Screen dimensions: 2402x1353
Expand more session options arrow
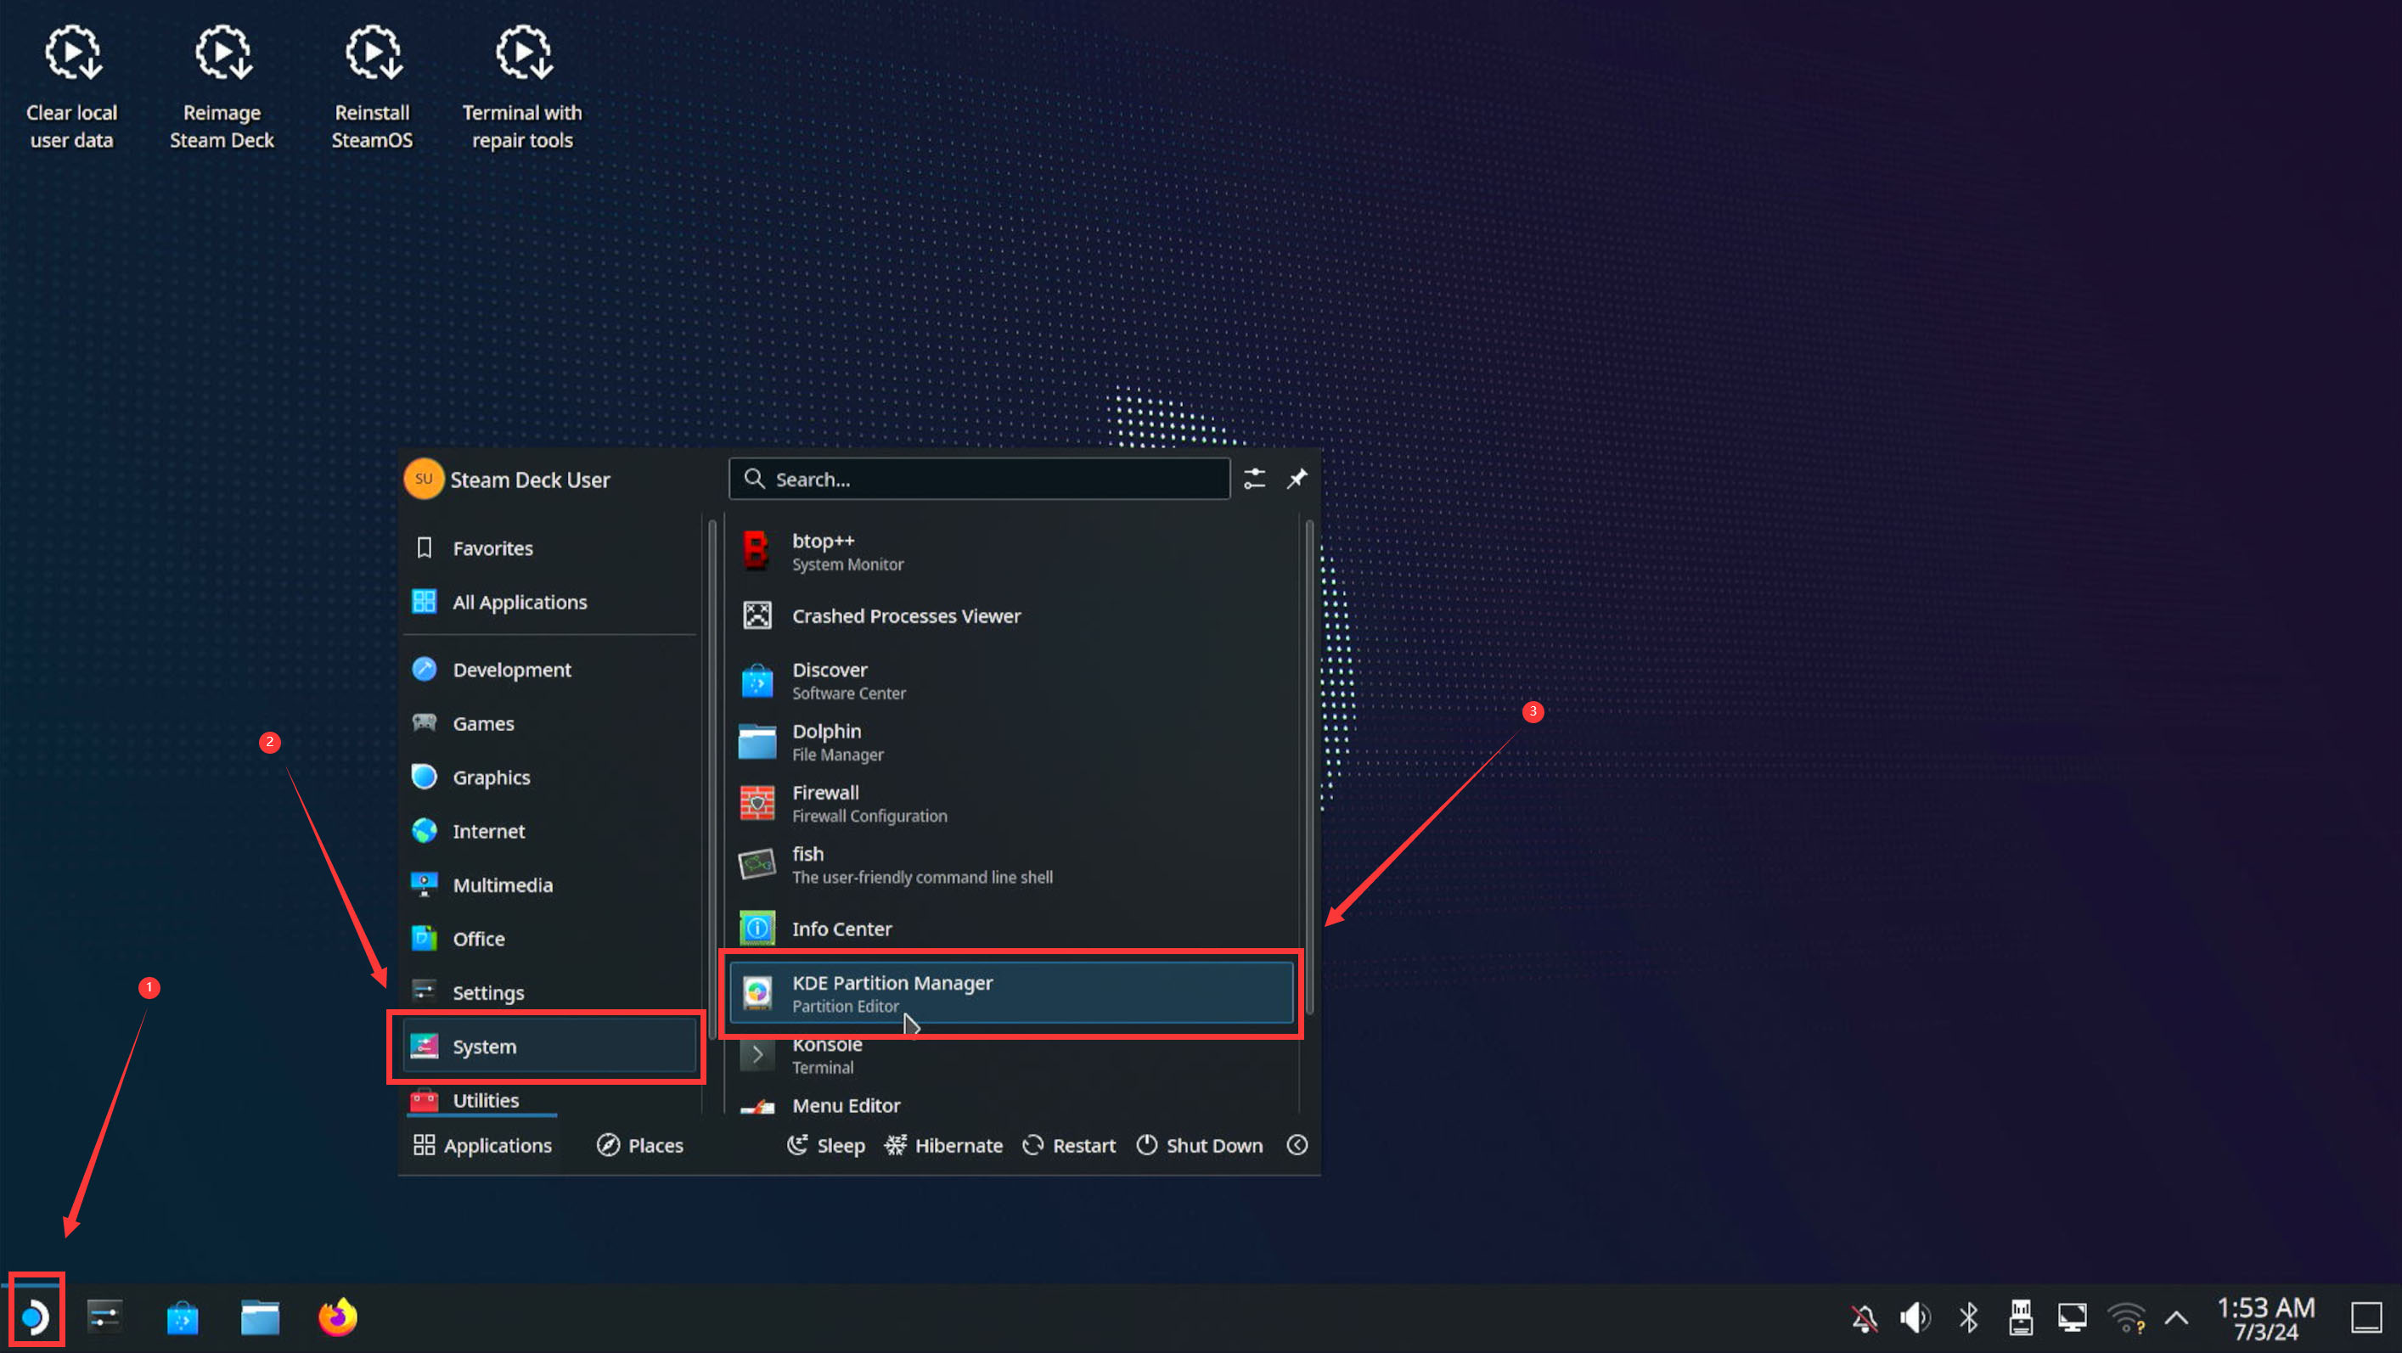coord(1297,1145)
